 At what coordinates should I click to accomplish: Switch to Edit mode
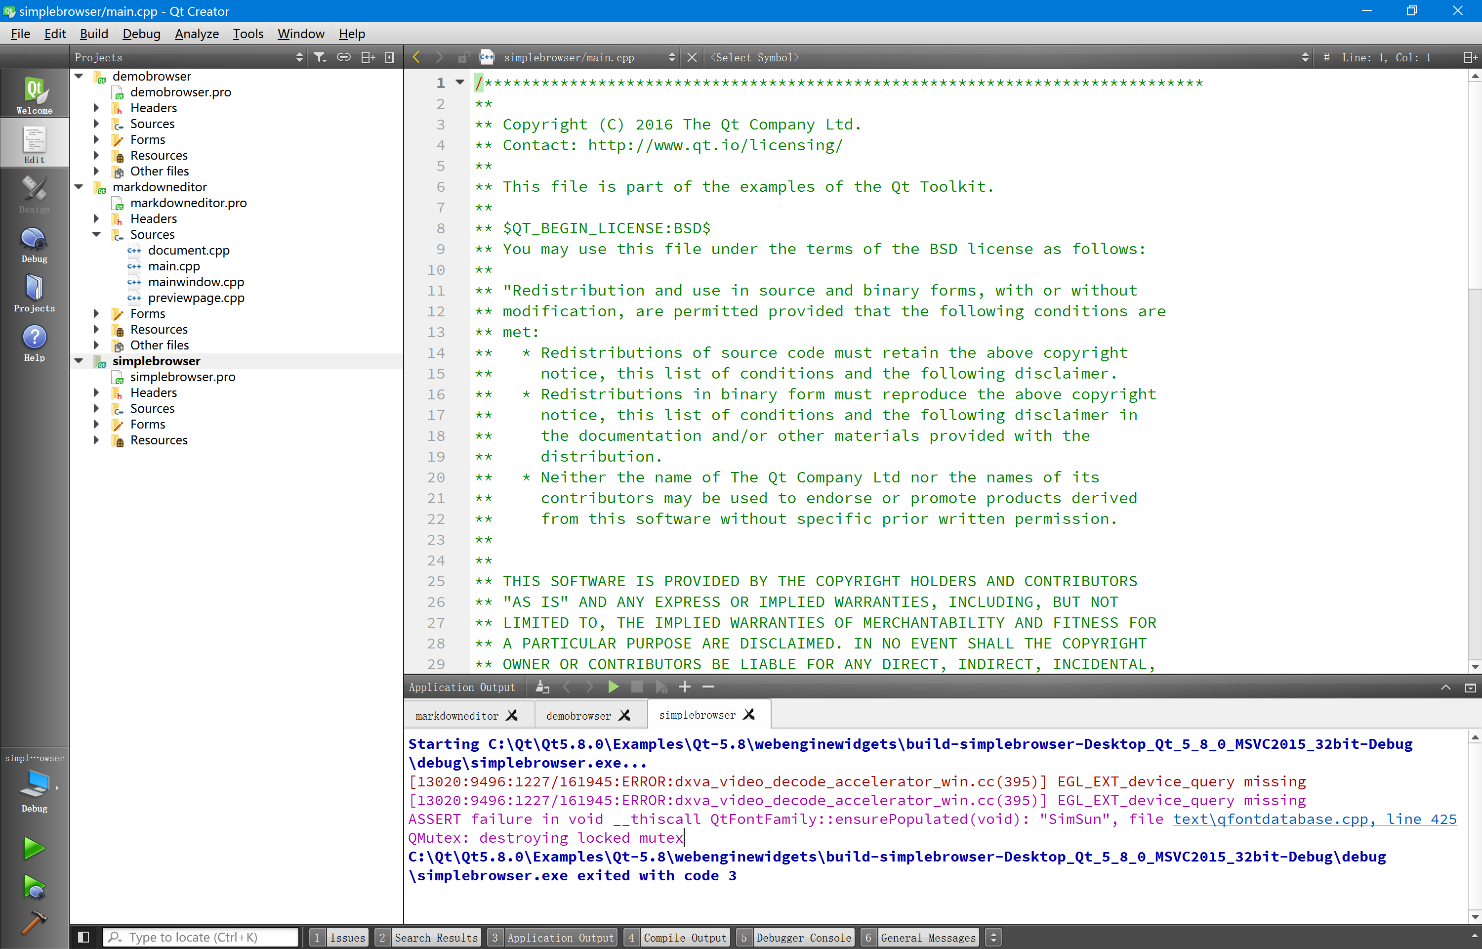(x=35, y=143)
